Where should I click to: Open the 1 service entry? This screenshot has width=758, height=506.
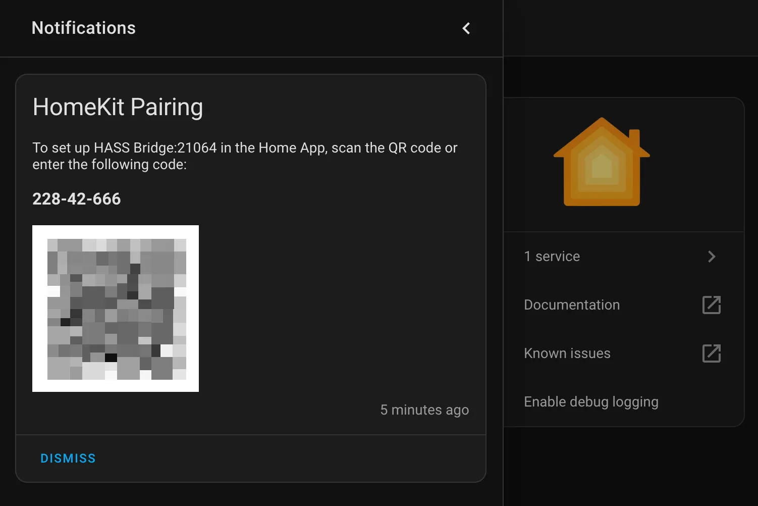pos(624,257)
